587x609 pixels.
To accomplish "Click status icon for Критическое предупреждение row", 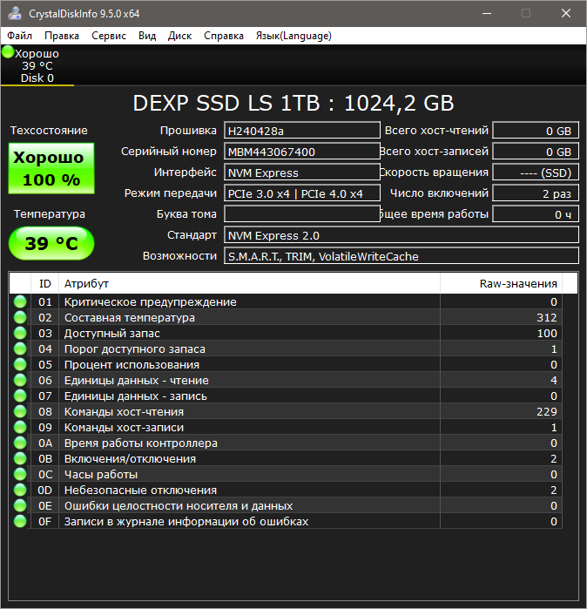I will click(20, 302).
